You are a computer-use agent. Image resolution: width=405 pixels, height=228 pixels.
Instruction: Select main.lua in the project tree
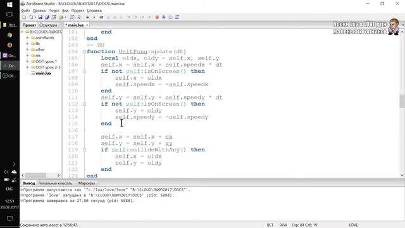pos(43,73)
